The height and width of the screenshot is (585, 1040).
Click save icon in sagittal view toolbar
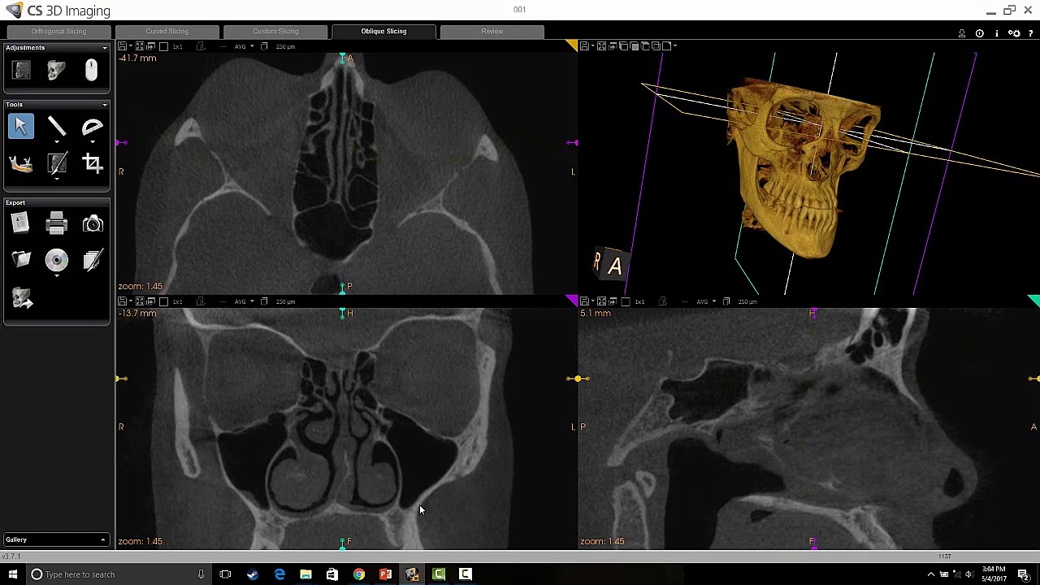coord(585,301)
